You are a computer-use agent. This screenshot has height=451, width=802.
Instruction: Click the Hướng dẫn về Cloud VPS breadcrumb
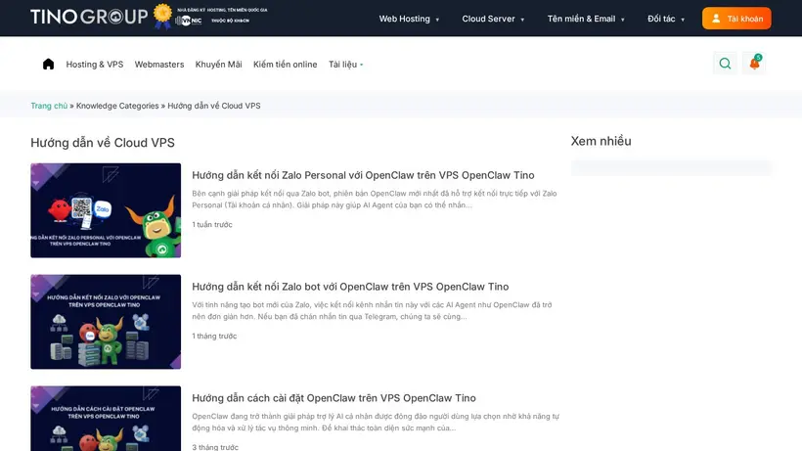[214, 106]
